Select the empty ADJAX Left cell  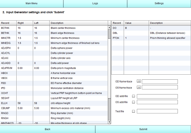coord(41,58)
